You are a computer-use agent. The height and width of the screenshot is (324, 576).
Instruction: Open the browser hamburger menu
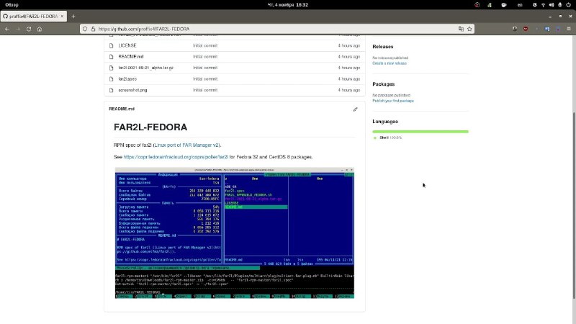(x=569, y=29)
